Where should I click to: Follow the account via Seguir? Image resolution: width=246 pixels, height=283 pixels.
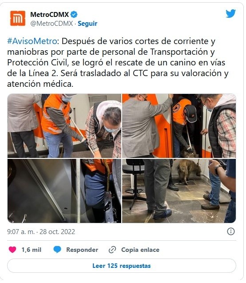point(87,24)
